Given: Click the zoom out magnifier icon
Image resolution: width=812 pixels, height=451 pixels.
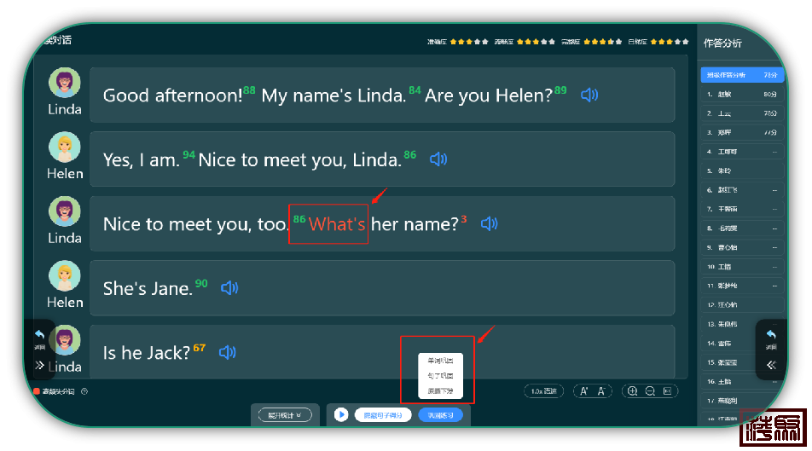Looking at the screenshot, I should (650, 391).
